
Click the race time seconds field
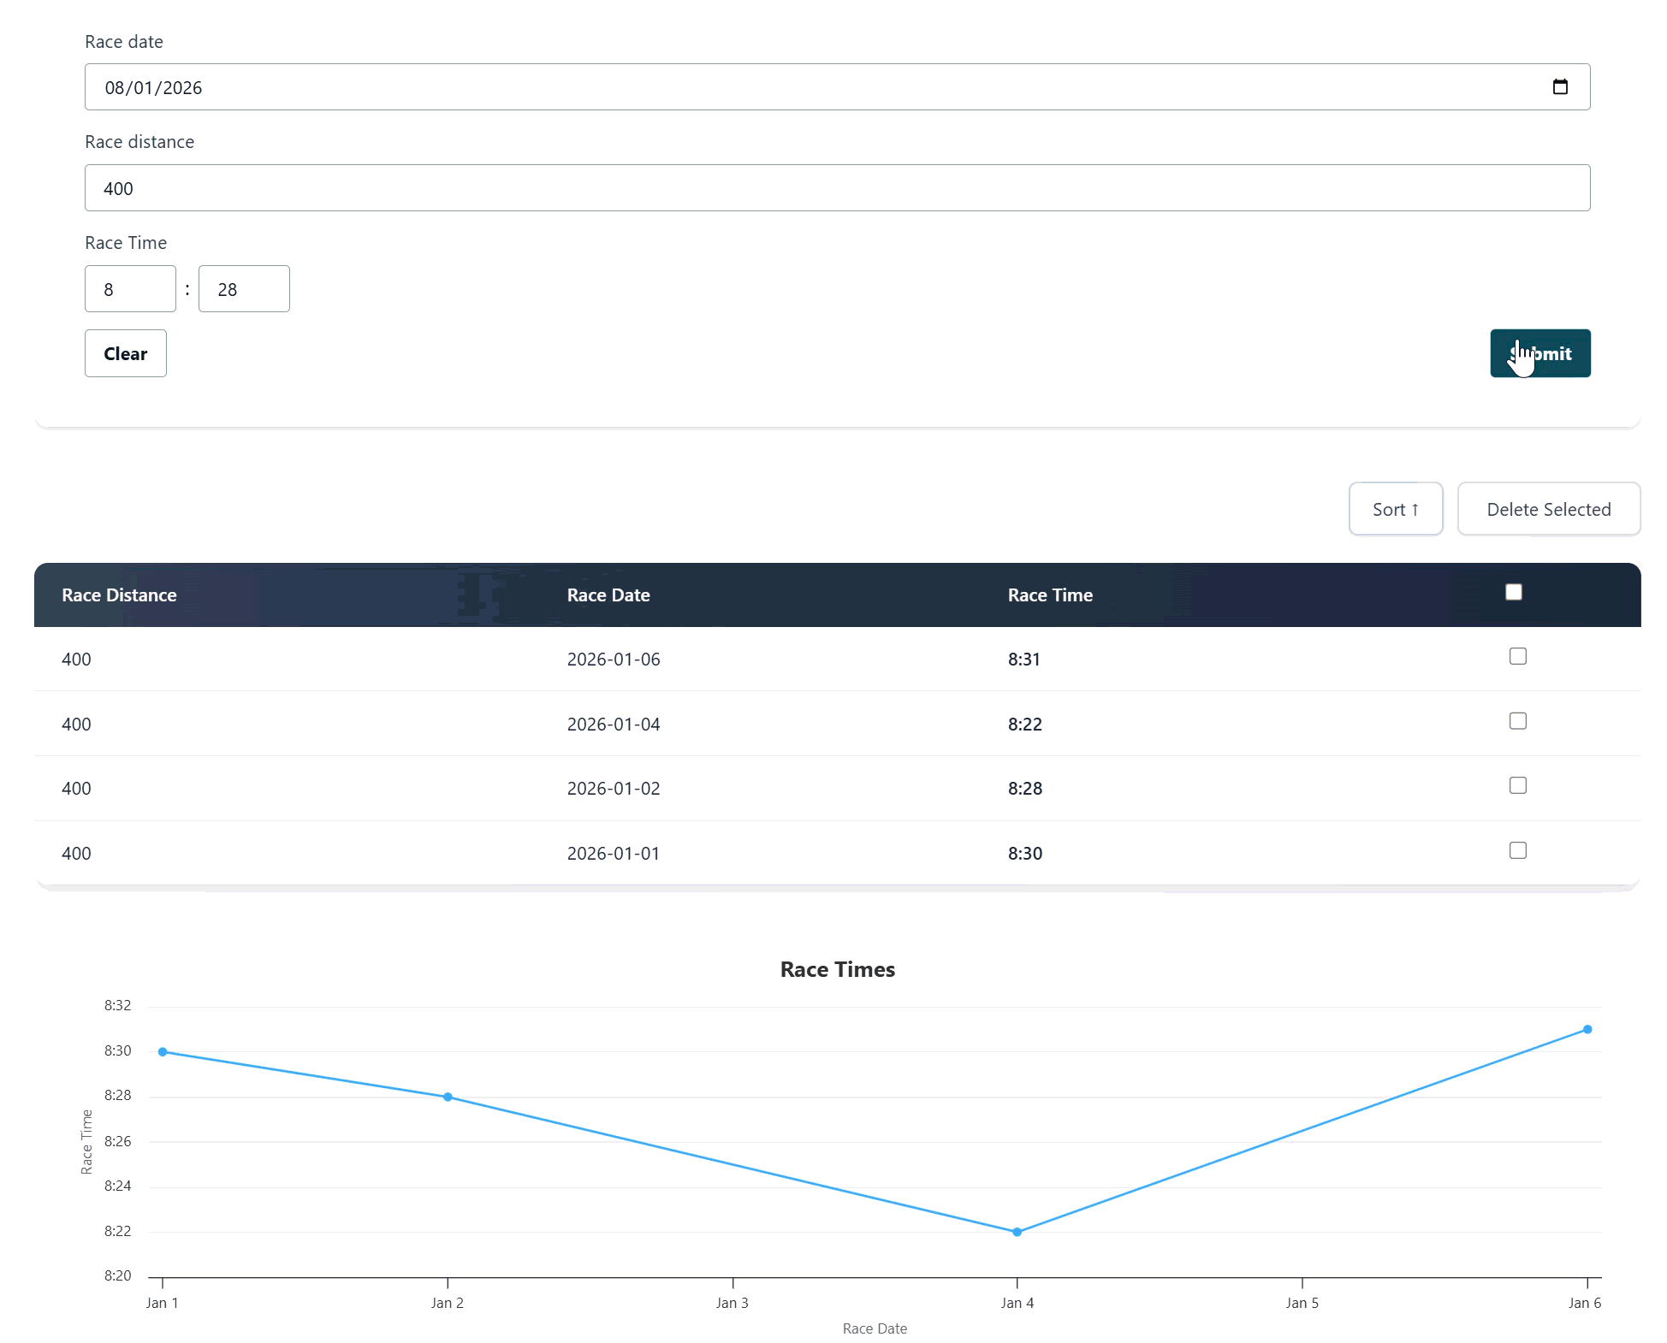(244, 289)
